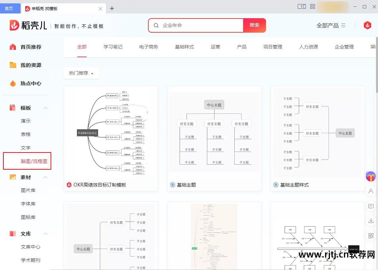Open the red user avatar icon
This screenshot has height=270, width=378.
[368, 25]
